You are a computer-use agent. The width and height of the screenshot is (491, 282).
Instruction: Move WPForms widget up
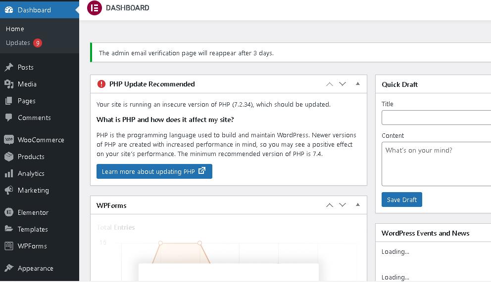[330, 205]
